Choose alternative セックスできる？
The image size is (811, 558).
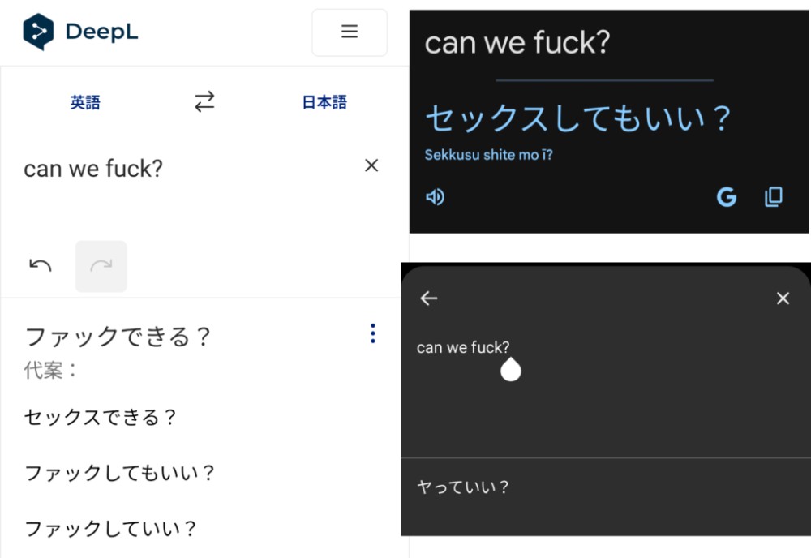coord(101,417)
